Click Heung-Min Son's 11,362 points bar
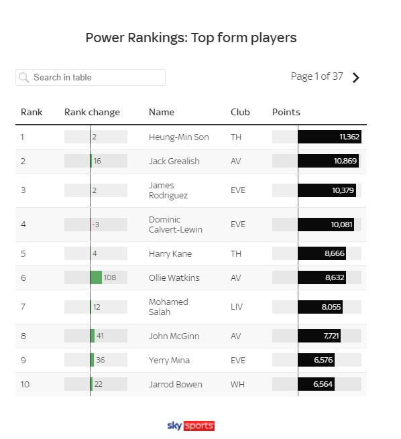This screenshot has width=401, height=439. pos(330,137)
